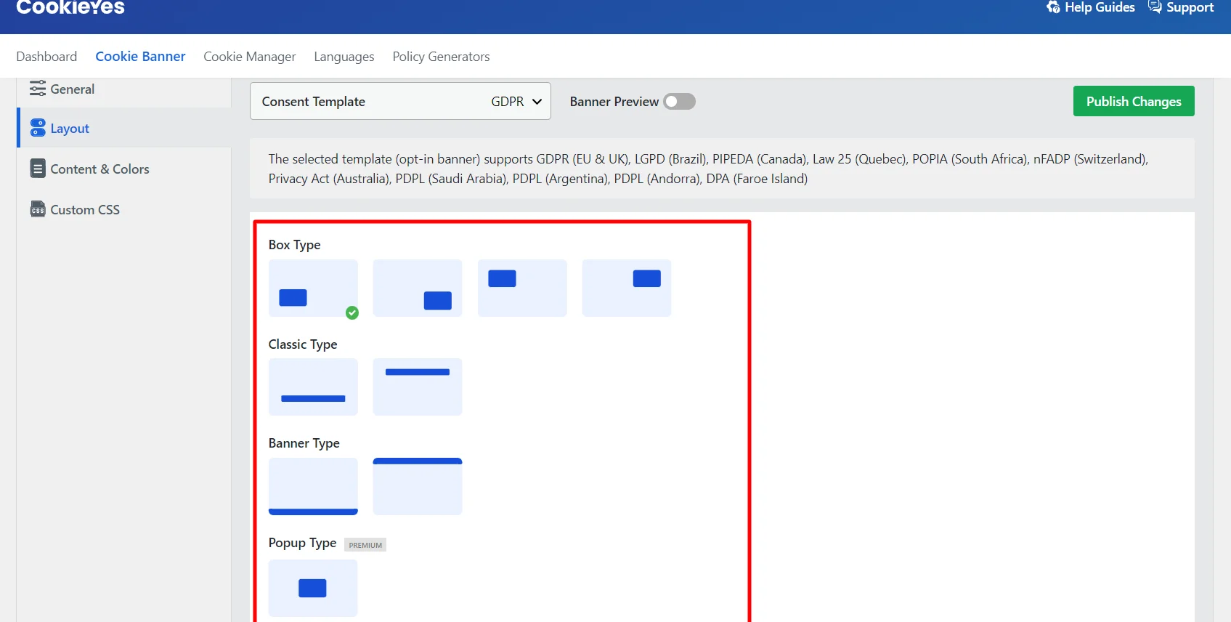Click the General settings sliders icon
This screenshot has width=1231, height=622.
[37, 89]
